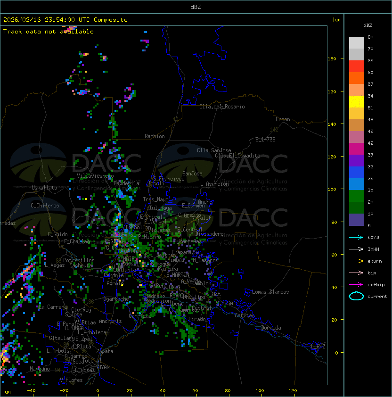Pick the light blue 30-35 dBZ swatch
This screenshot has width=392, height=397.
click(x=356, y=184)
